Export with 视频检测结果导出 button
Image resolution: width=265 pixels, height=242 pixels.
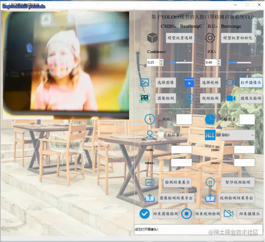236,198
